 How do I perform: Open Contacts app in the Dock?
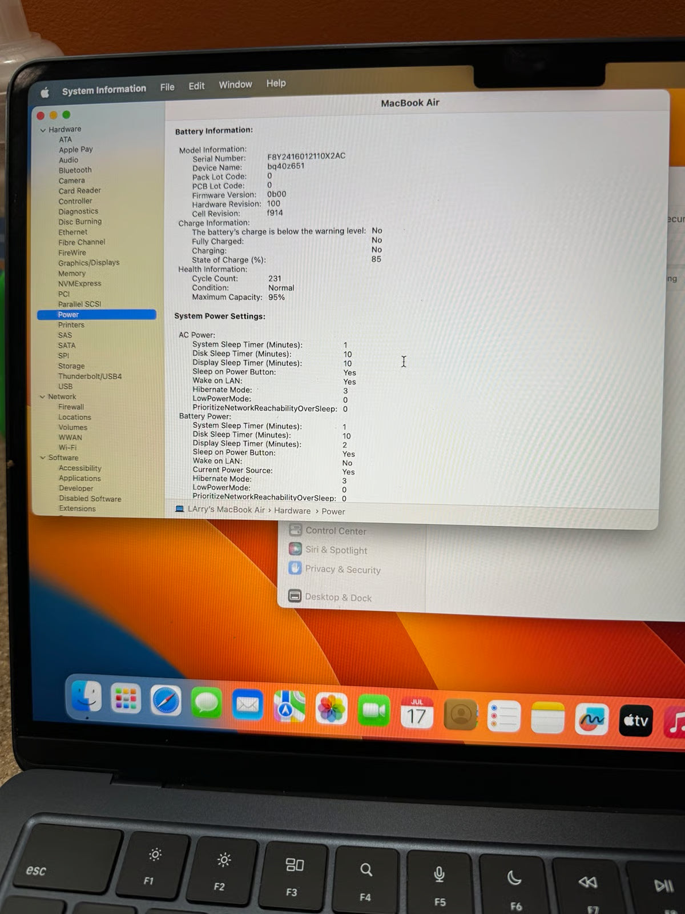(460, 715)
